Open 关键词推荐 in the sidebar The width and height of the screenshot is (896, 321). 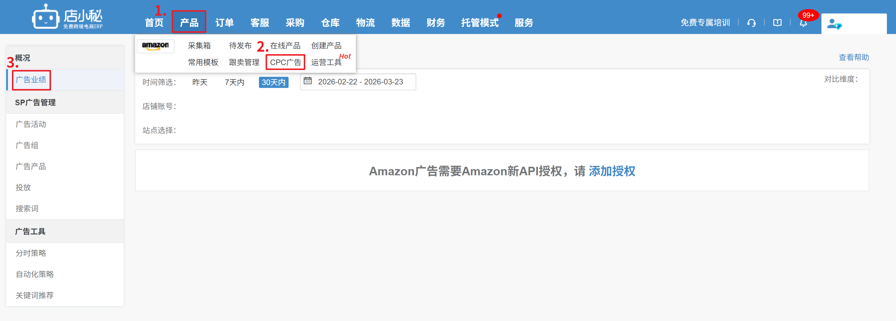click(34, 295)
